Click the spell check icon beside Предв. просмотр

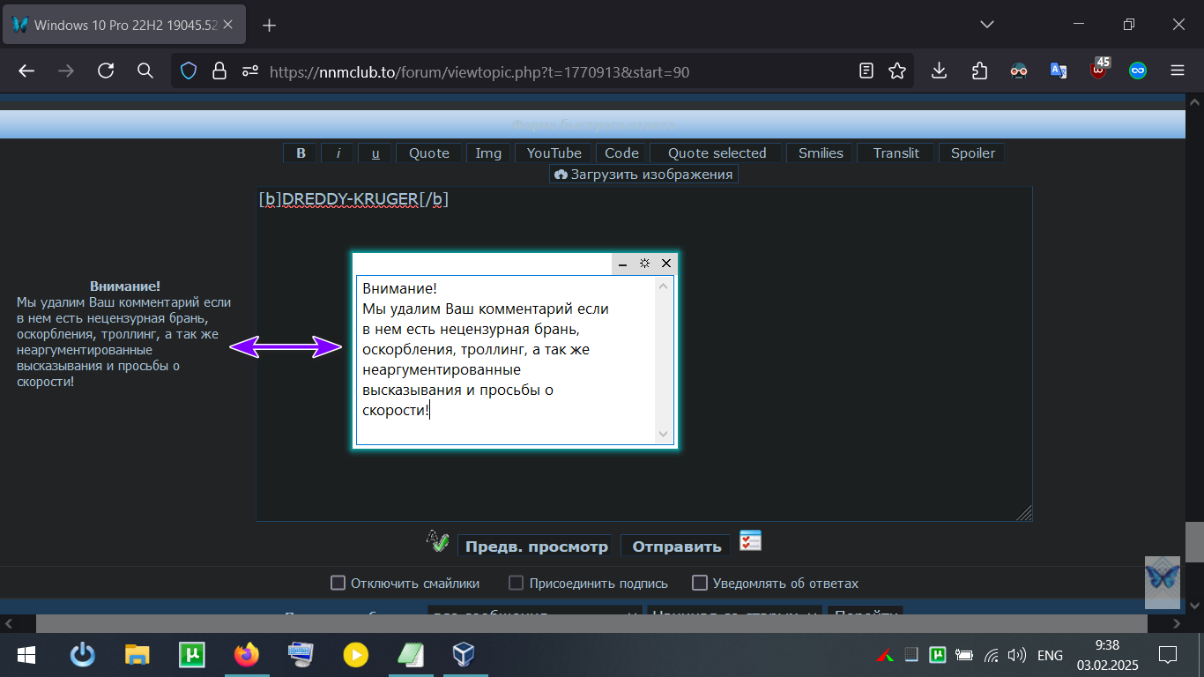438,541
